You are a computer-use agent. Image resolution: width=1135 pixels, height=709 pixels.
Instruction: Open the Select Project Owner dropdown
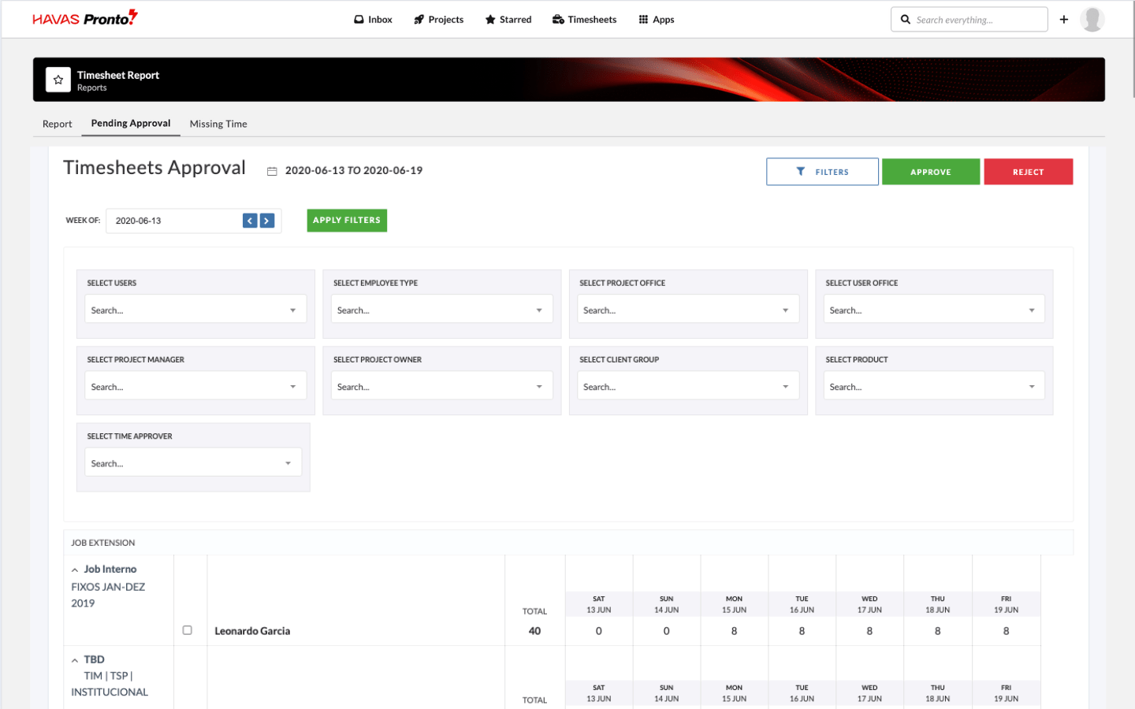[441, 385]
